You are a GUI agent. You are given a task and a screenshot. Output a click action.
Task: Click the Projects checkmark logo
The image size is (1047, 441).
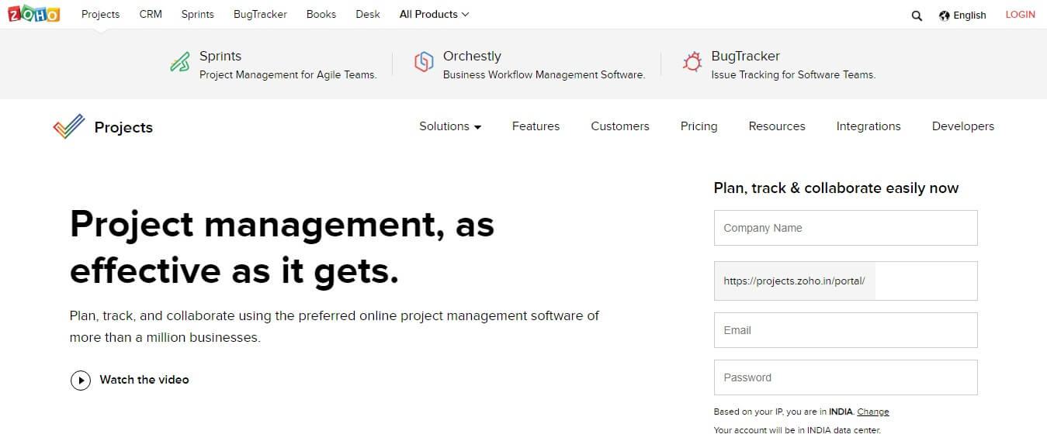coord(69,126)
